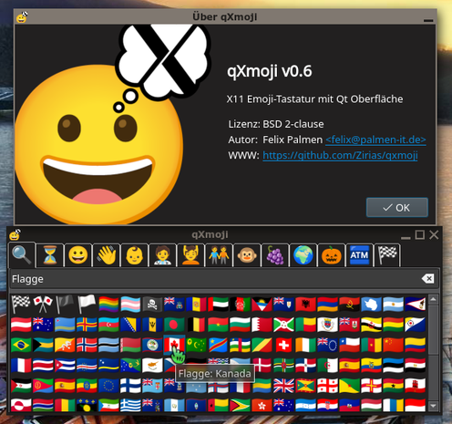Image resolution: width=452 pixels, height=424 pixels.
Task: Select the waving hand tab
Action: click(107, 255)
